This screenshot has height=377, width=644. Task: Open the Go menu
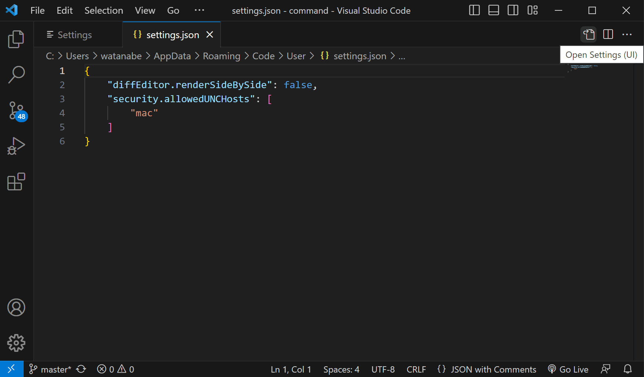(173, 10)
